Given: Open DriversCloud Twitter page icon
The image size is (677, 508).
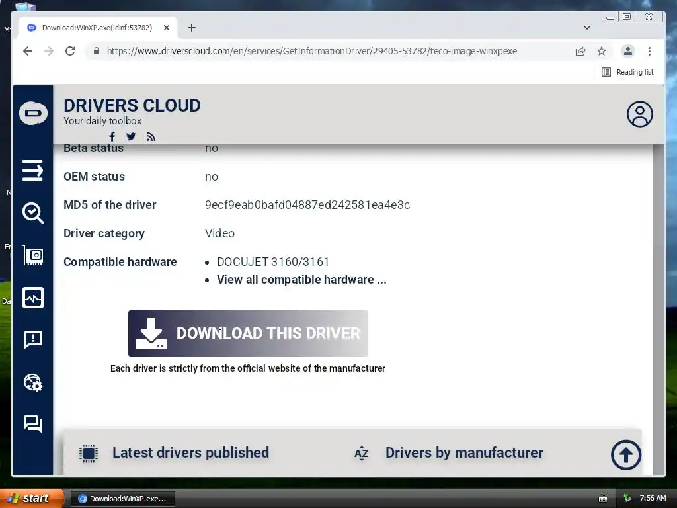Looking at the screenshot, I should pos(131,137).
